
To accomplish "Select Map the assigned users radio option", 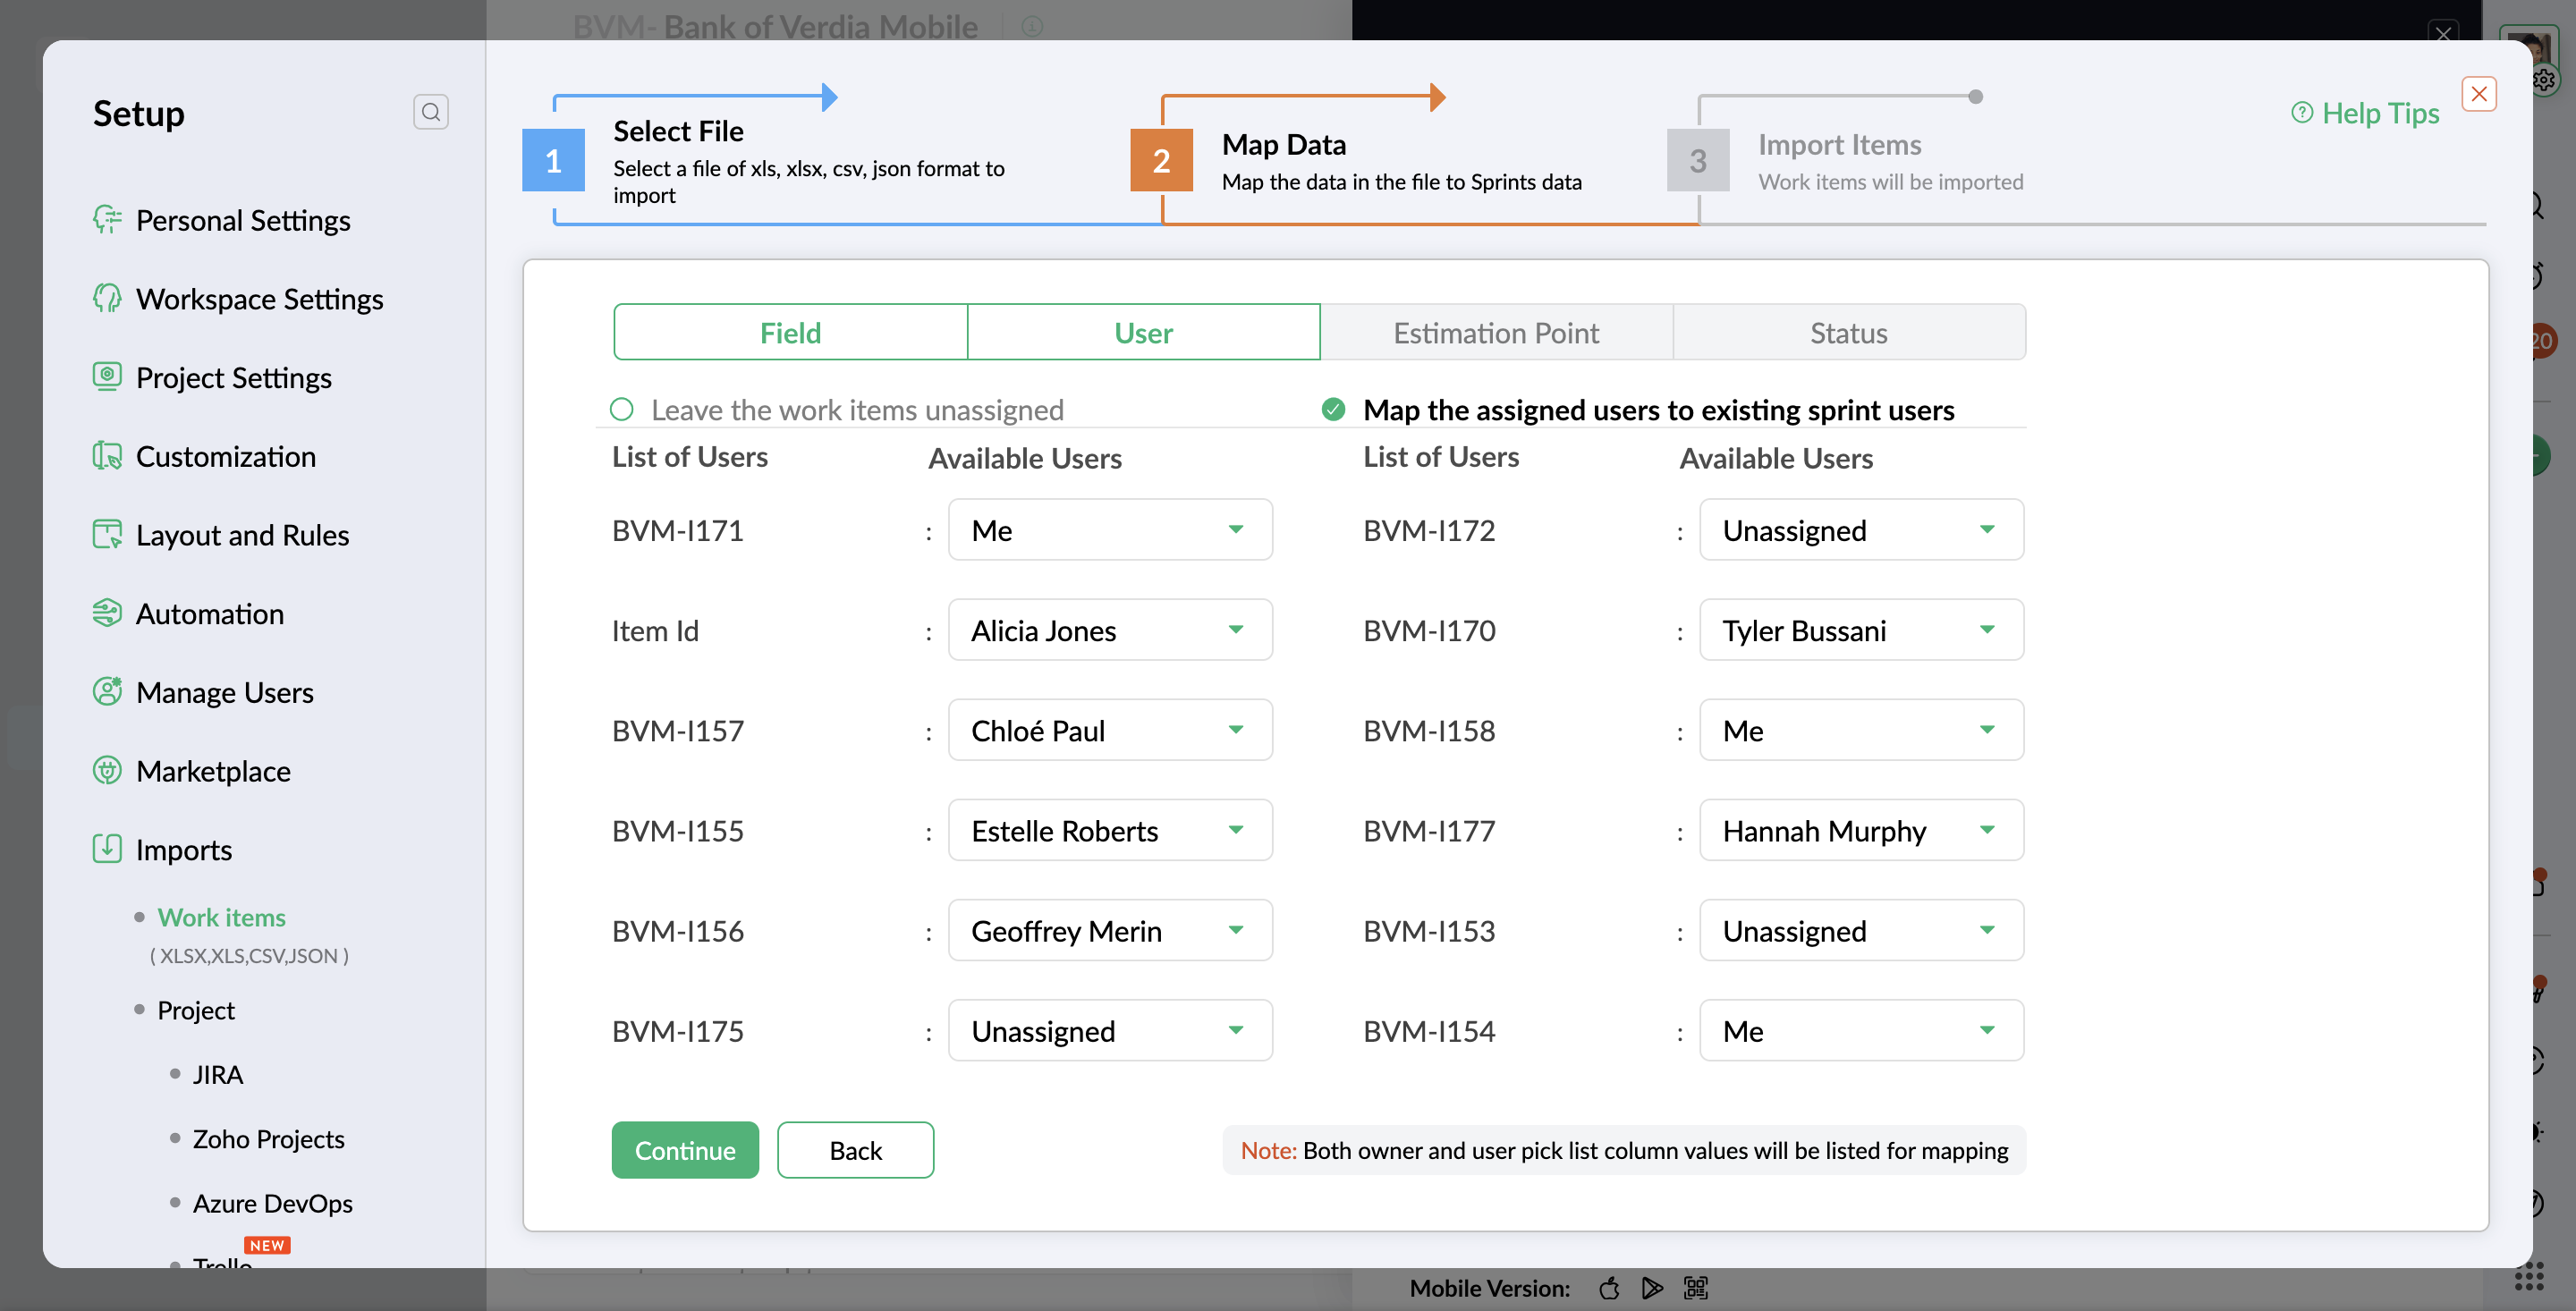I will point(1333,409).
